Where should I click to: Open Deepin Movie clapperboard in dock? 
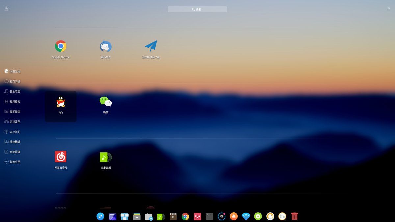(173, 216)
